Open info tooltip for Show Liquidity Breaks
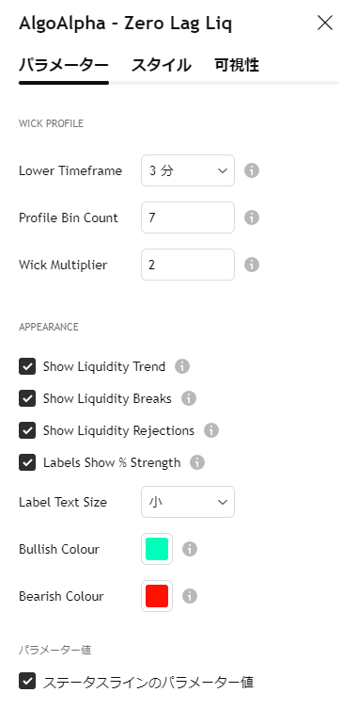This screenshot has width=357, height=709. click(x=189, y=398)
